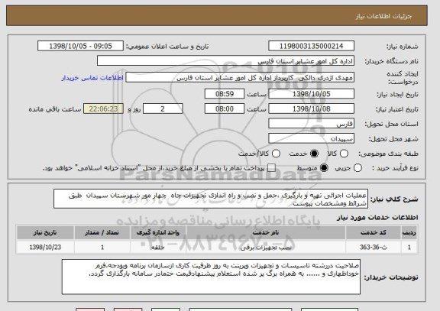
Task: Toggle the Islamic treasury bonds payment checkbox
Action: (271, 168)
